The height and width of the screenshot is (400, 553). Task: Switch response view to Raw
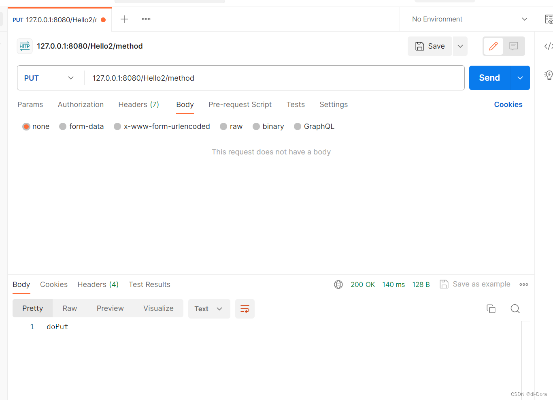coord(70,308)
